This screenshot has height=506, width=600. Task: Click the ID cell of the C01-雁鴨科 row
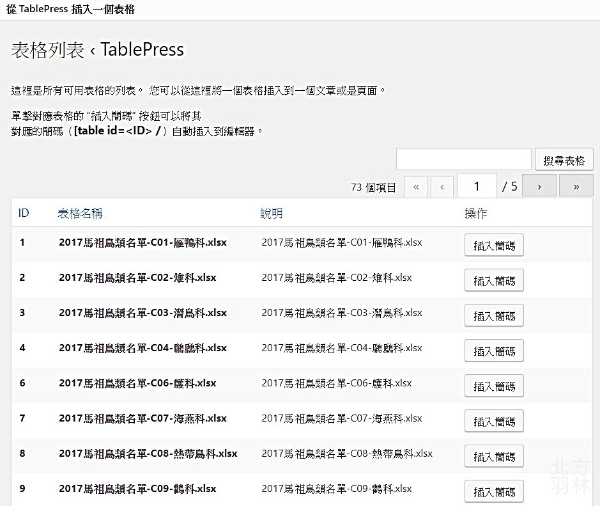[x=22, y=242]
